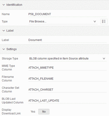The width and height of the screenshot is (109, 116).
Task: Click the Character Set Column field ATTACH_CHARSET
Action: tap(67, 90)
